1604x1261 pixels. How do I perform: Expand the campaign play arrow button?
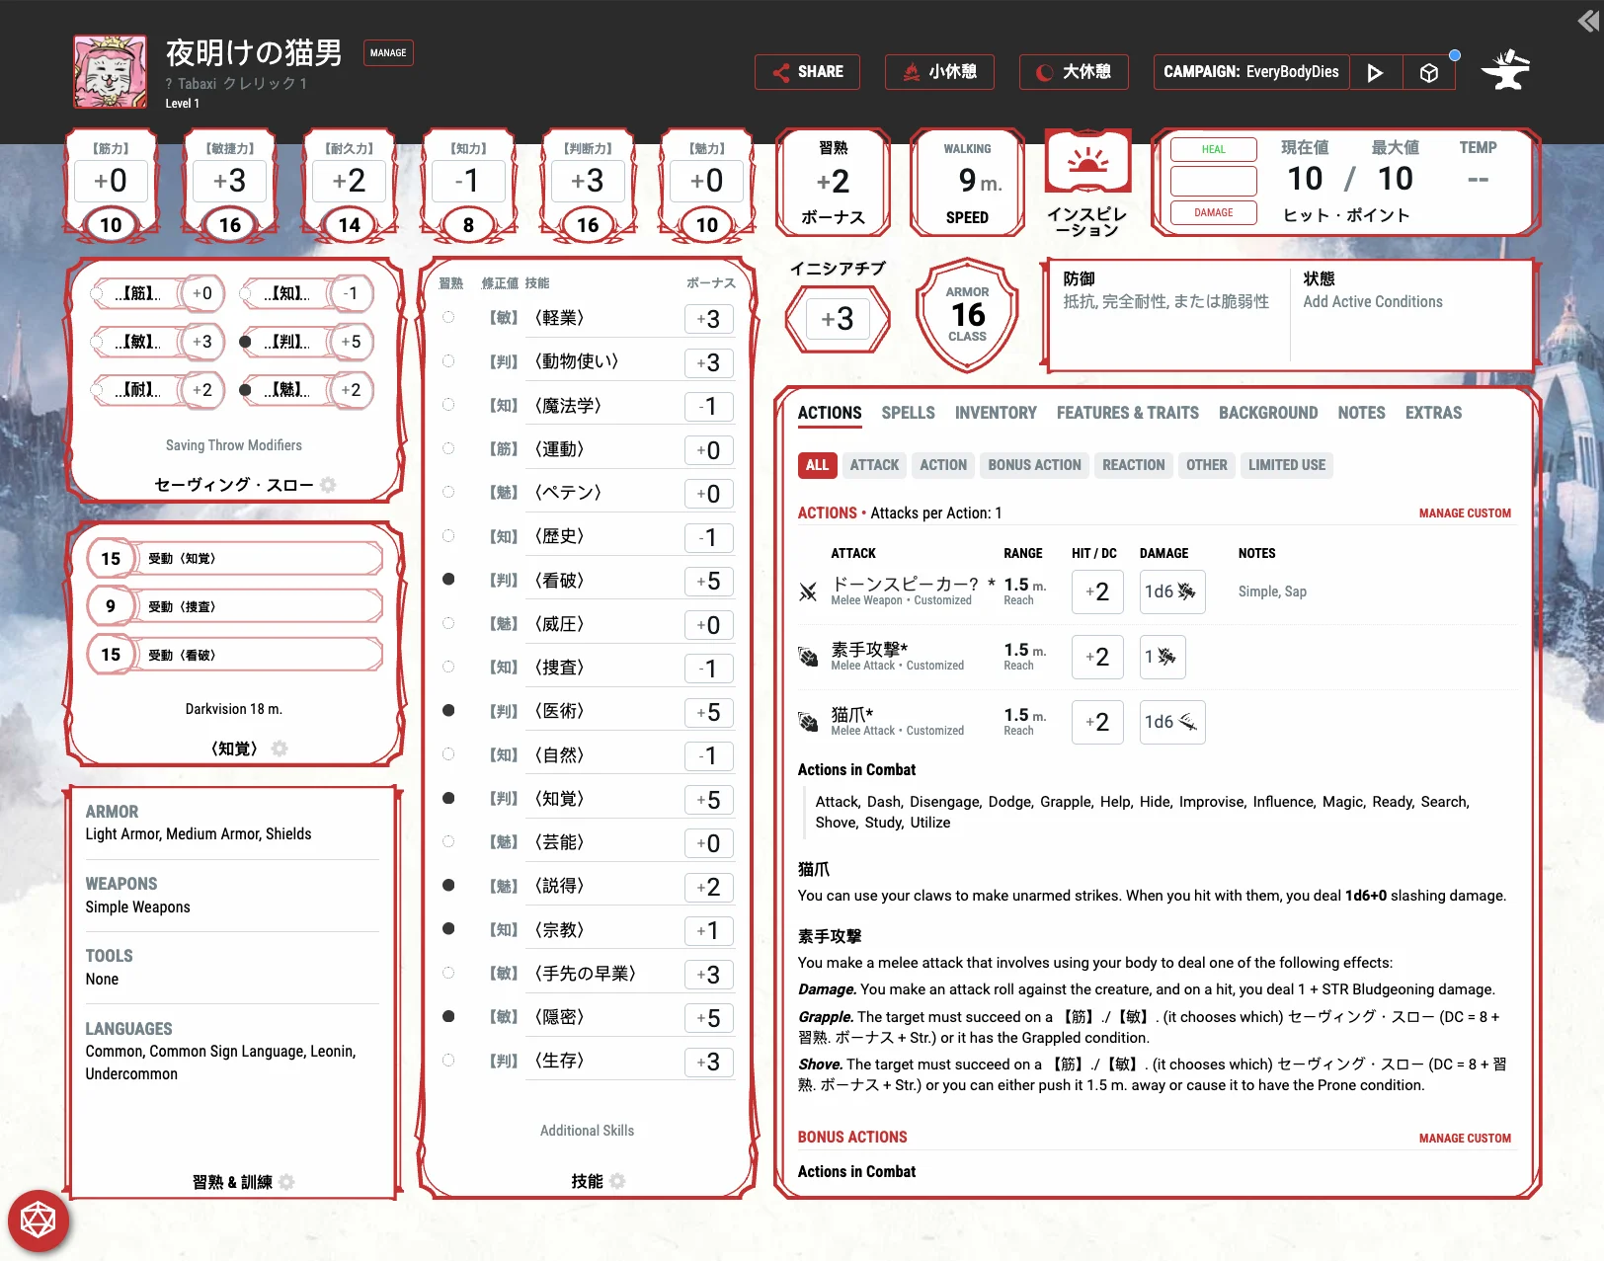click(x=1375, y=73)
